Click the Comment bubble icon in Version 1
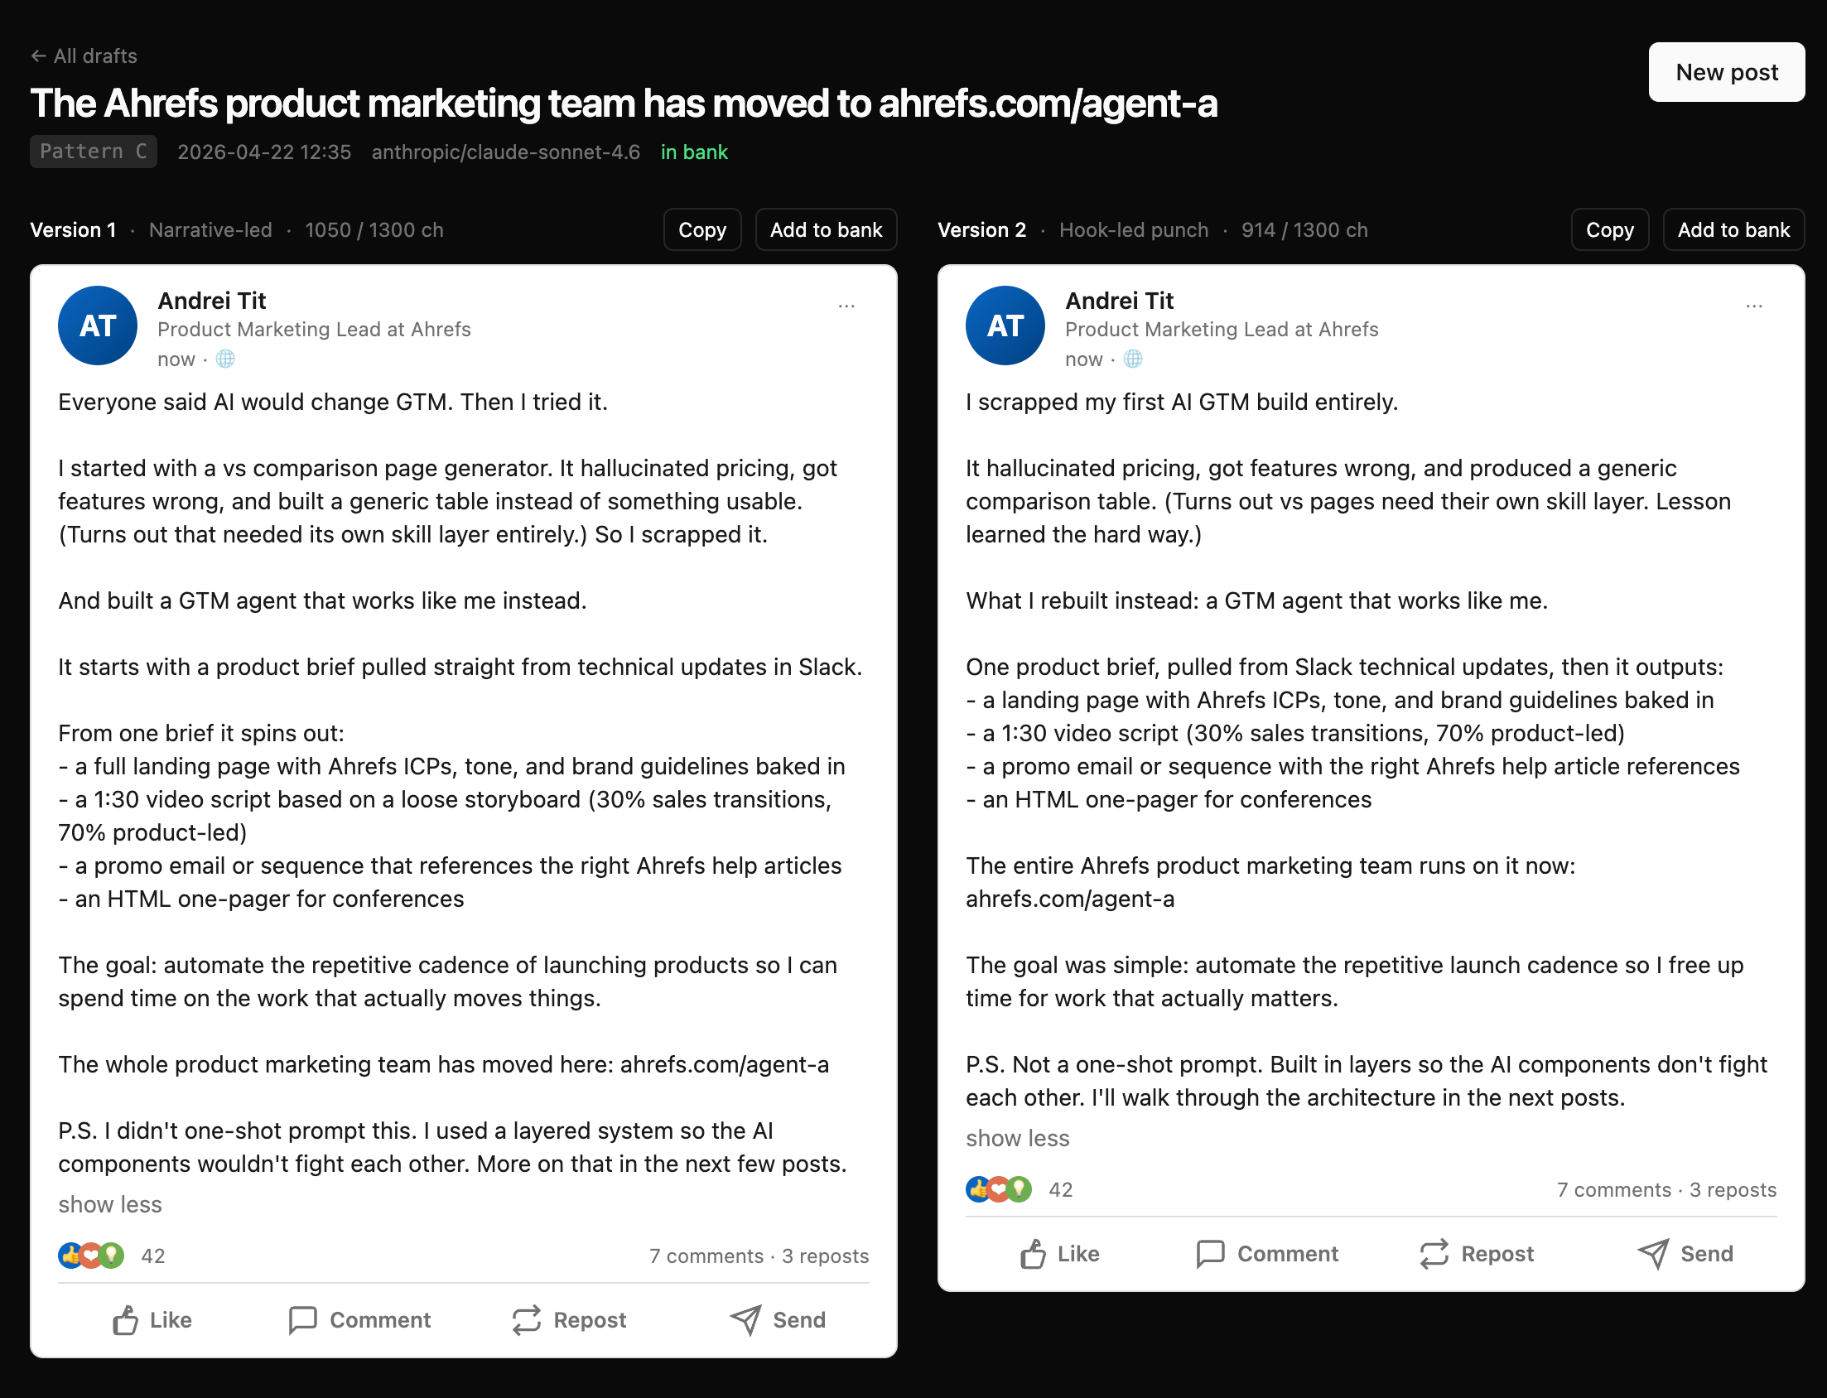Viewport: 1827px width, 1398px height. pos(302,1321)
